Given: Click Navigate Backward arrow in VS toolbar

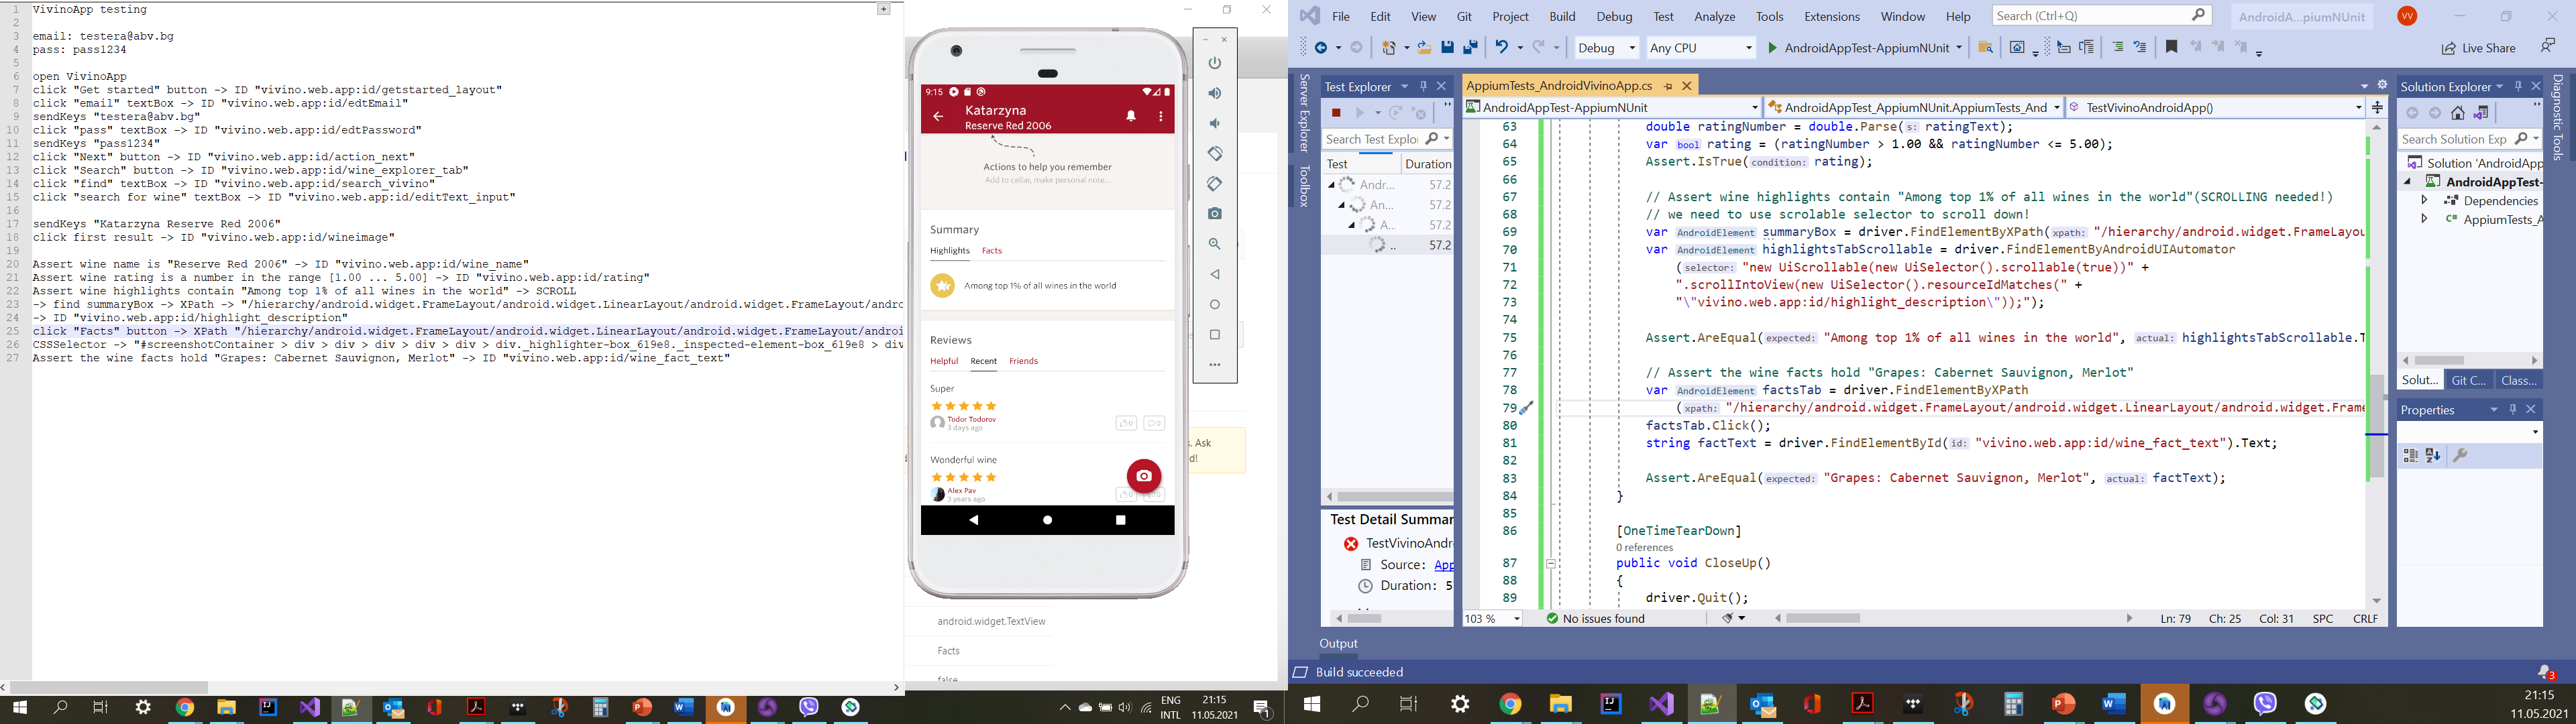Looking at the screenshot, I should 1321,47.
